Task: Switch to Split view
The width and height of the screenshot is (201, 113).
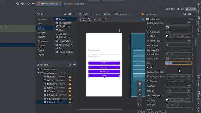Action: (180, 9)
